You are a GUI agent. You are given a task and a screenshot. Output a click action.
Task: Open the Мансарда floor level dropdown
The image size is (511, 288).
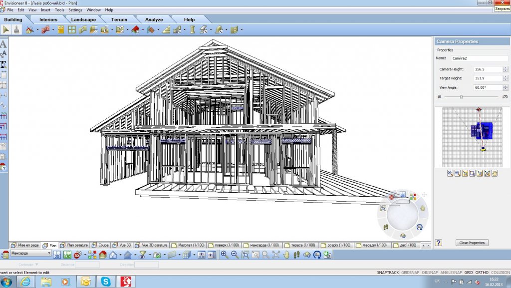tap(49, 254)
